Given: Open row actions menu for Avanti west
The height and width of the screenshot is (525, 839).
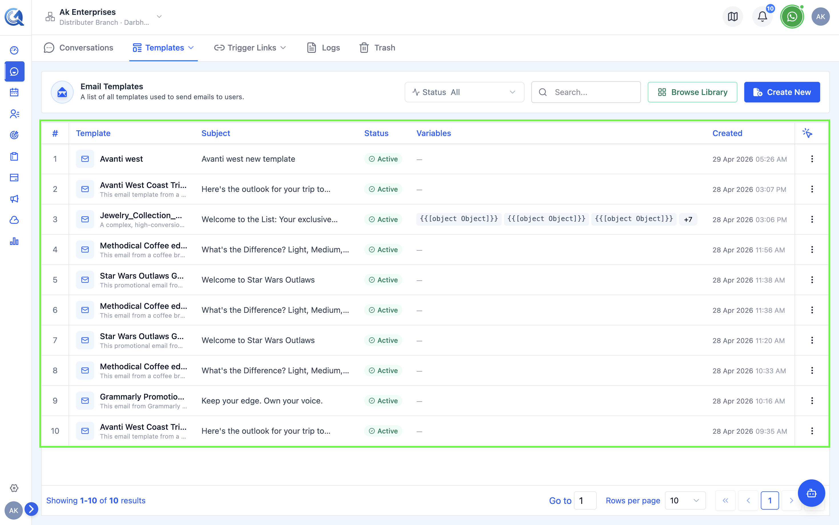Looking at the screenshot, I should 812,159.
